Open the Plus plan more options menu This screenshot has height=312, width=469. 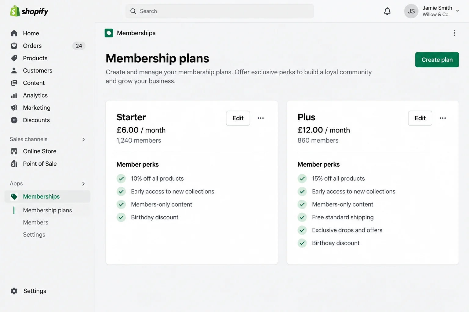[x=442, y=118]
